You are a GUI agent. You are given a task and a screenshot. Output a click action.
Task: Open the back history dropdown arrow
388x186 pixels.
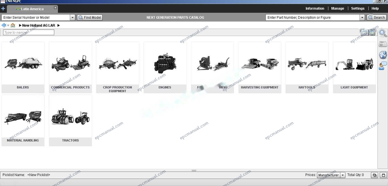click(8, 26)
